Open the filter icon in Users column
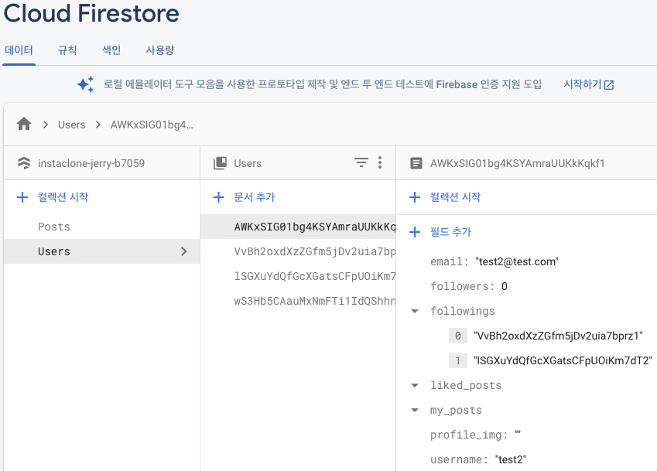657x471 pixels. [x=361, y=162]
